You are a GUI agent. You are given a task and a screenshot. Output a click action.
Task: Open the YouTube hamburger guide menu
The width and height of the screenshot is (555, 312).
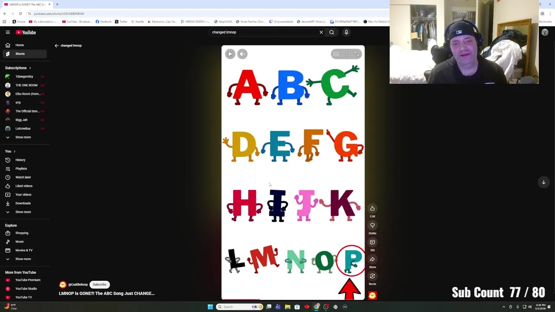(8, 32)
